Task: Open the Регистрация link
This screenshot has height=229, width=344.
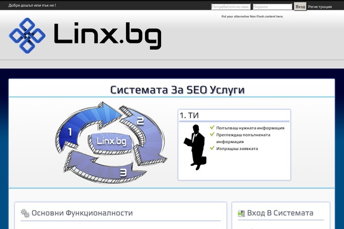Action: (x=320, y=7)
